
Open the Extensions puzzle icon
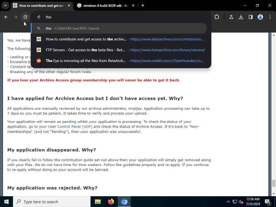(217, 17)
